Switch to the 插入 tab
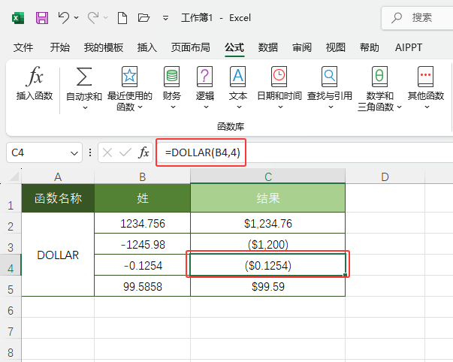Screen dimensions: 453x362 [x=147, y=47]
